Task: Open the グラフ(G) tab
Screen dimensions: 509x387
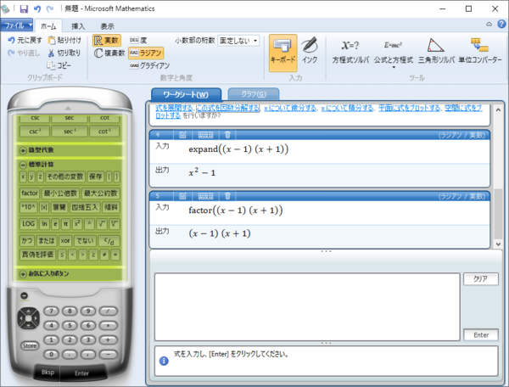Action: point(254,94)
